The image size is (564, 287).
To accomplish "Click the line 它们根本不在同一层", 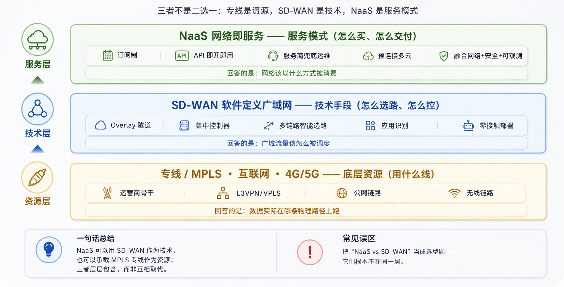I will tap(374, 262).
